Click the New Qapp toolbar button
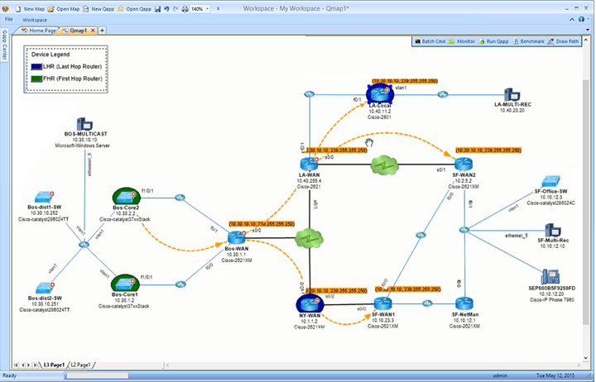 tap(99, 9)
